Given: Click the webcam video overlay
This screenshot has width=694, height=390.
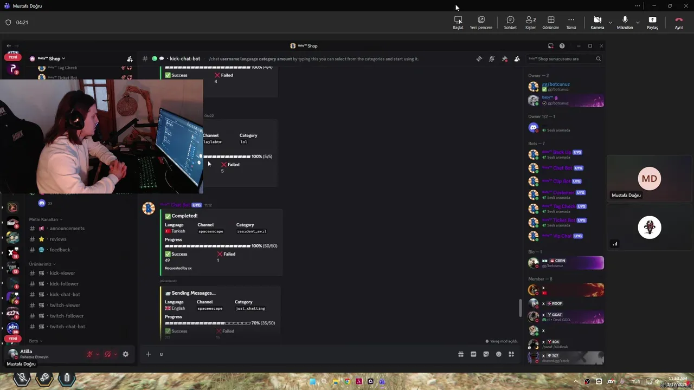Looking at the screenshot, I should tap(101, 136).
